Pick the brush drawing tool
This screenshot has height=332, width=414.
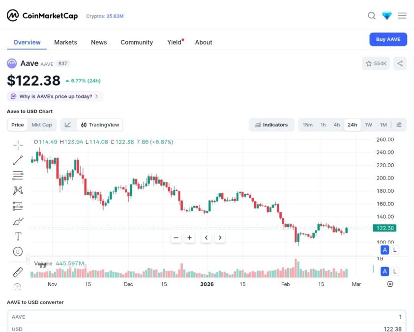pyautogui.click(x=18, y=221)
